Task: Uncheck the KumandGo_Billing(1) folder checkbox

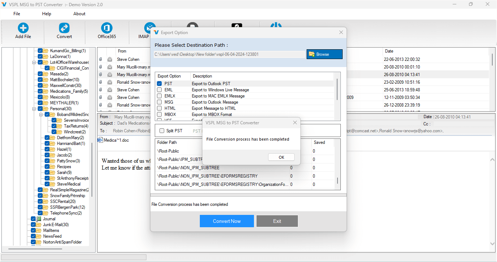Action: tap(40, 51)
